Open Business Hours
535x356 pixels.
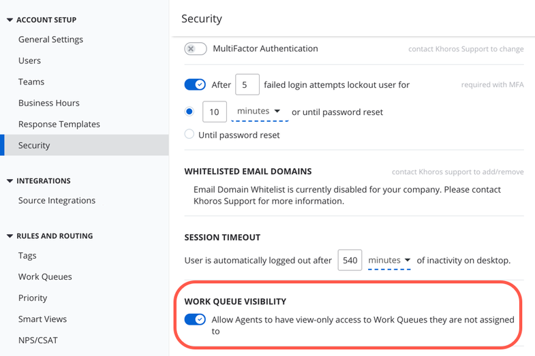[x=49, y=103]
